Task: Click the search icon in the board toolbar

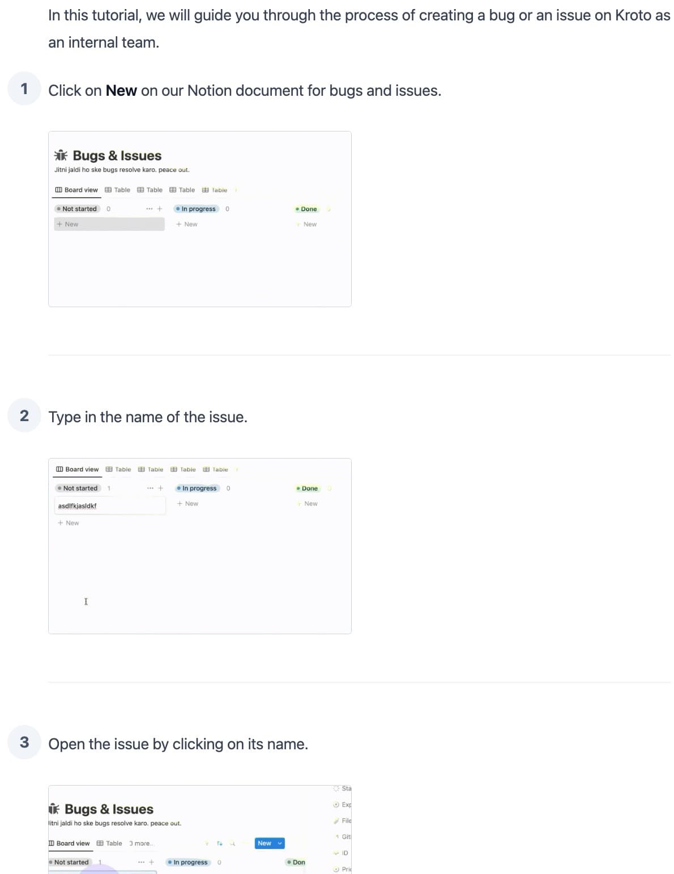Action: (x=233, y=843)
